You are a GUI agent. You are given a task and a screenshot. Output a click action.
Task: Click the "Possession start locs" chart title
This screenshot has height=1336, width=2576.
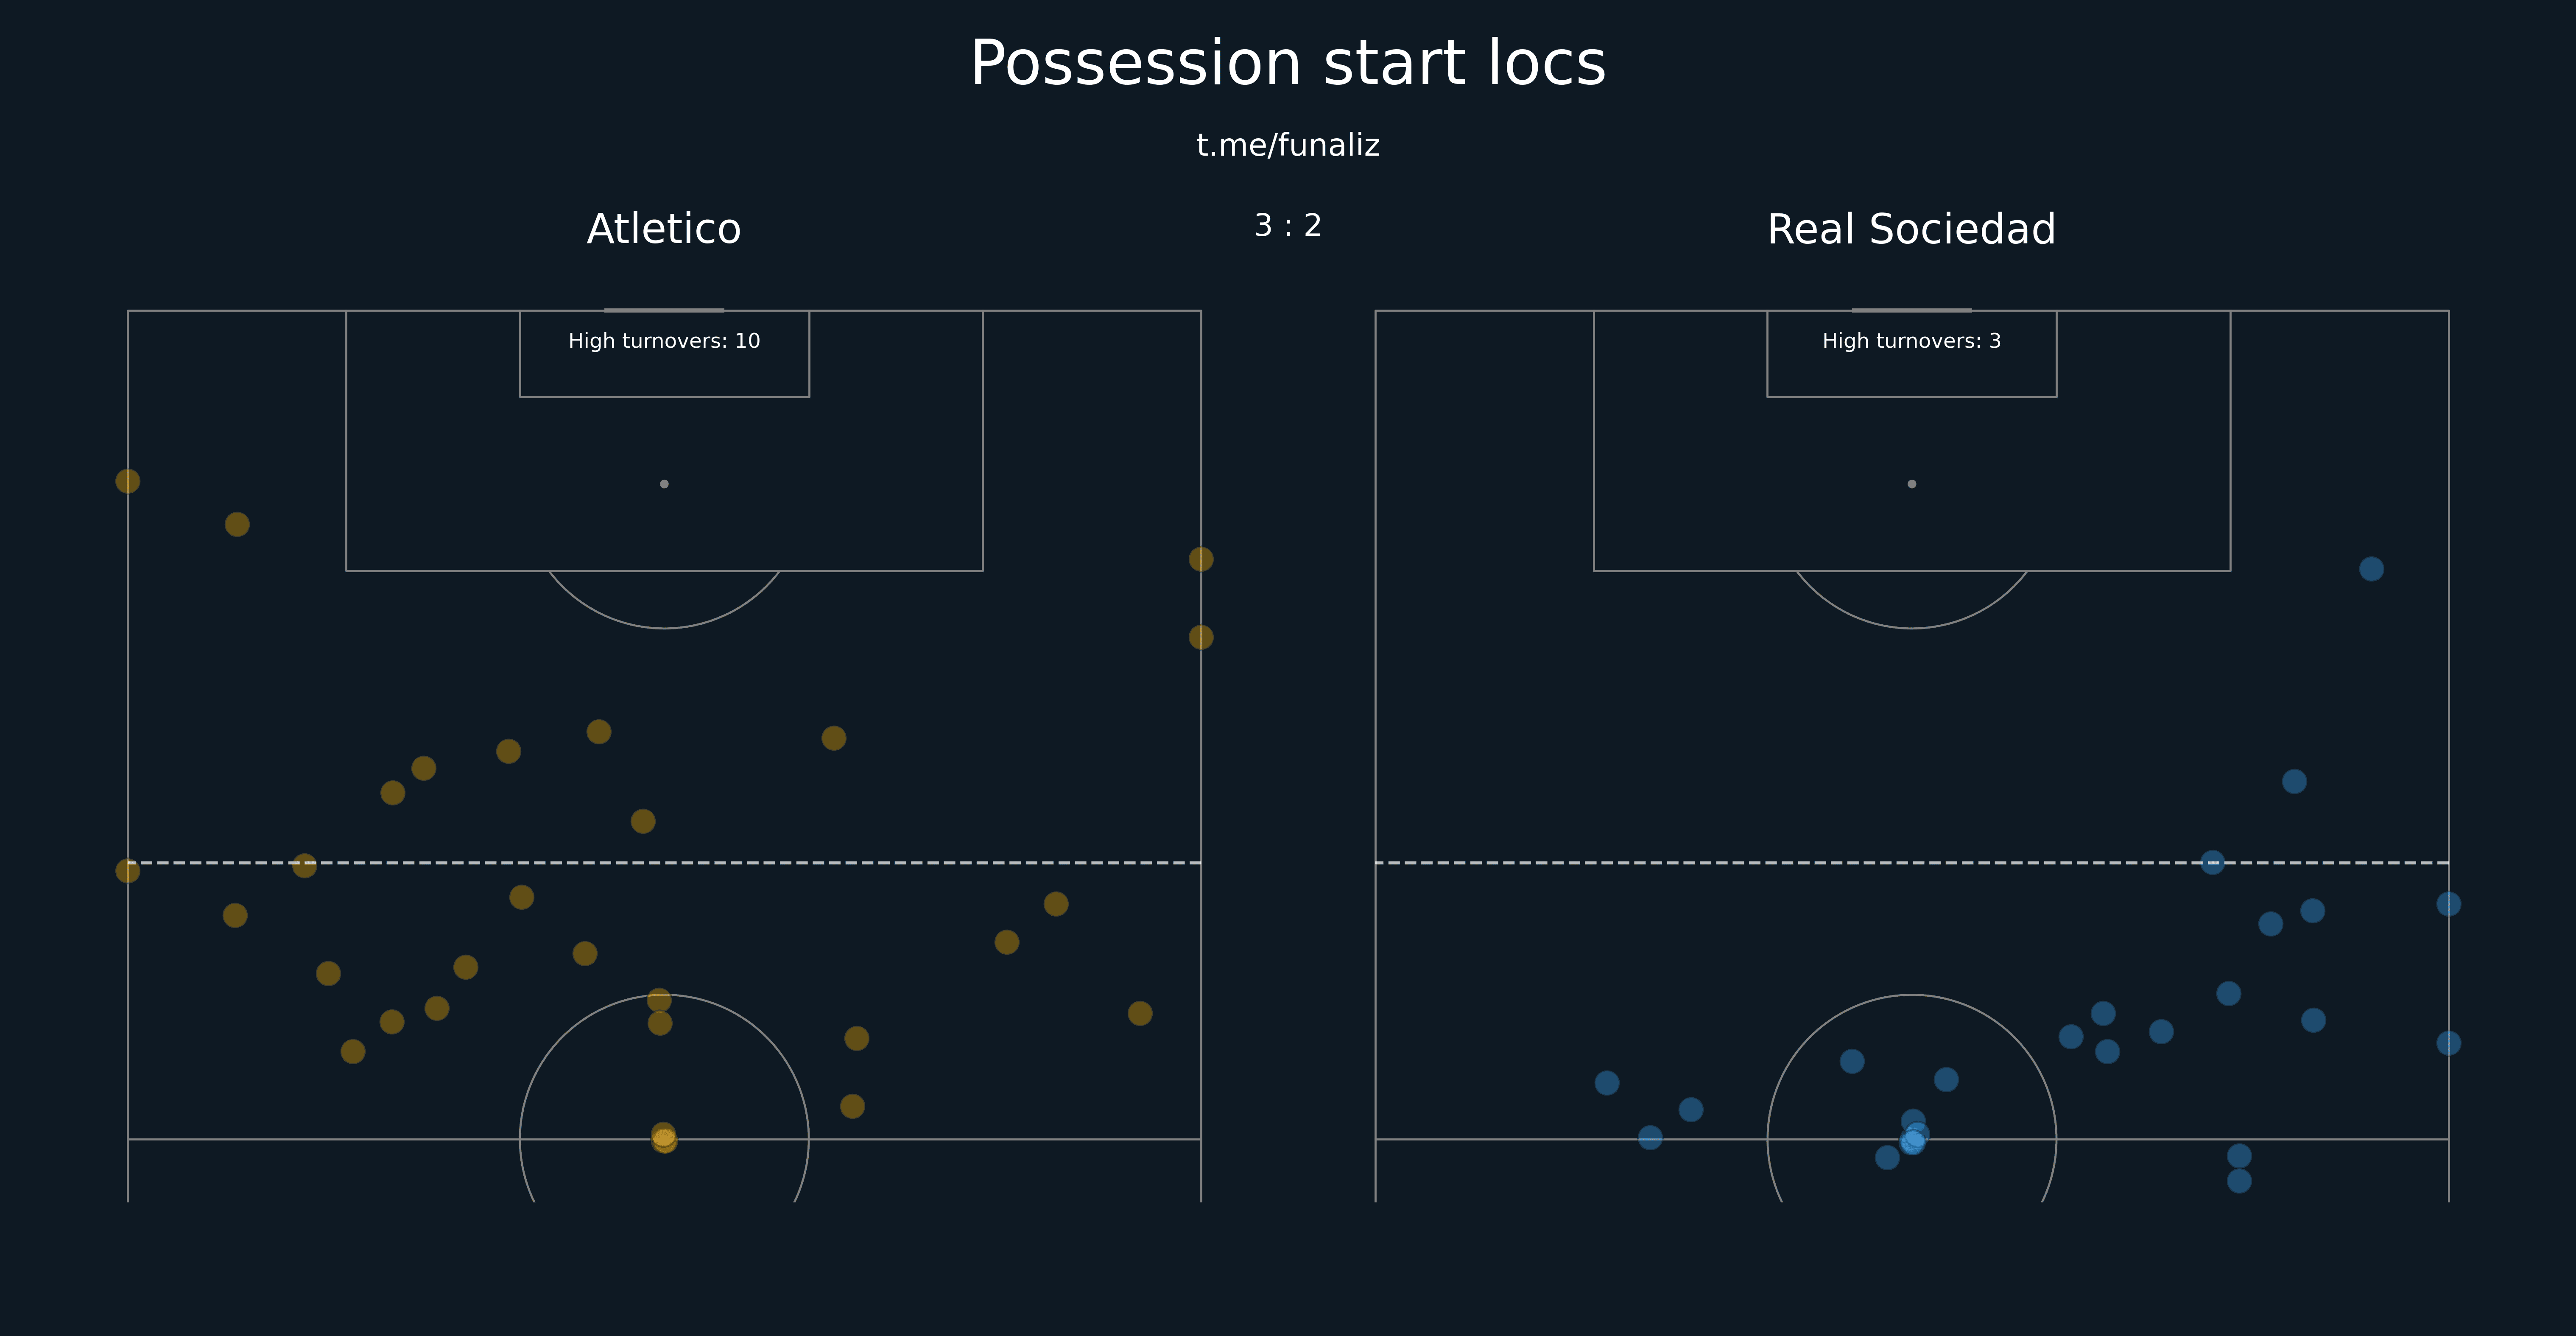pyautogui.click(x=1287, y=64)
